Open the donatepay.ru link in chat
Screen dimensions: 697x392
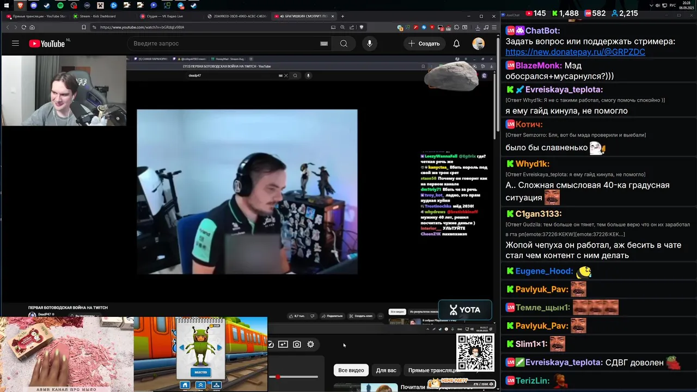575,52
